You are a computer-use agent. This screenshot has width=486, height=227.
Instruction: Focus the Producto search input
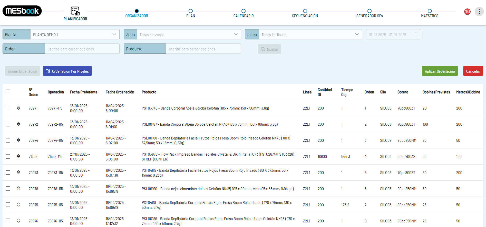coord(203,49)
